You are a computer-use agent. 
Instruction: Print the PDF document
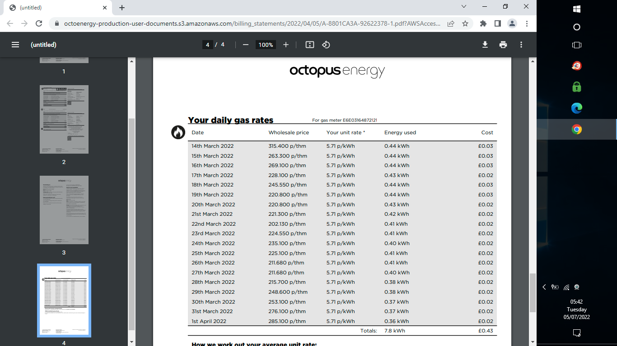[503, 45]
